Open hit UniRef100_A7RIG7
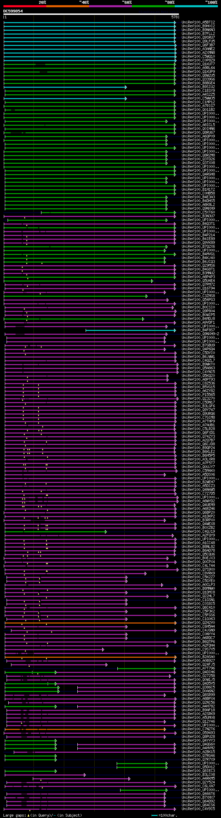The height and width of the screenshot is (818, 221). 198,106
